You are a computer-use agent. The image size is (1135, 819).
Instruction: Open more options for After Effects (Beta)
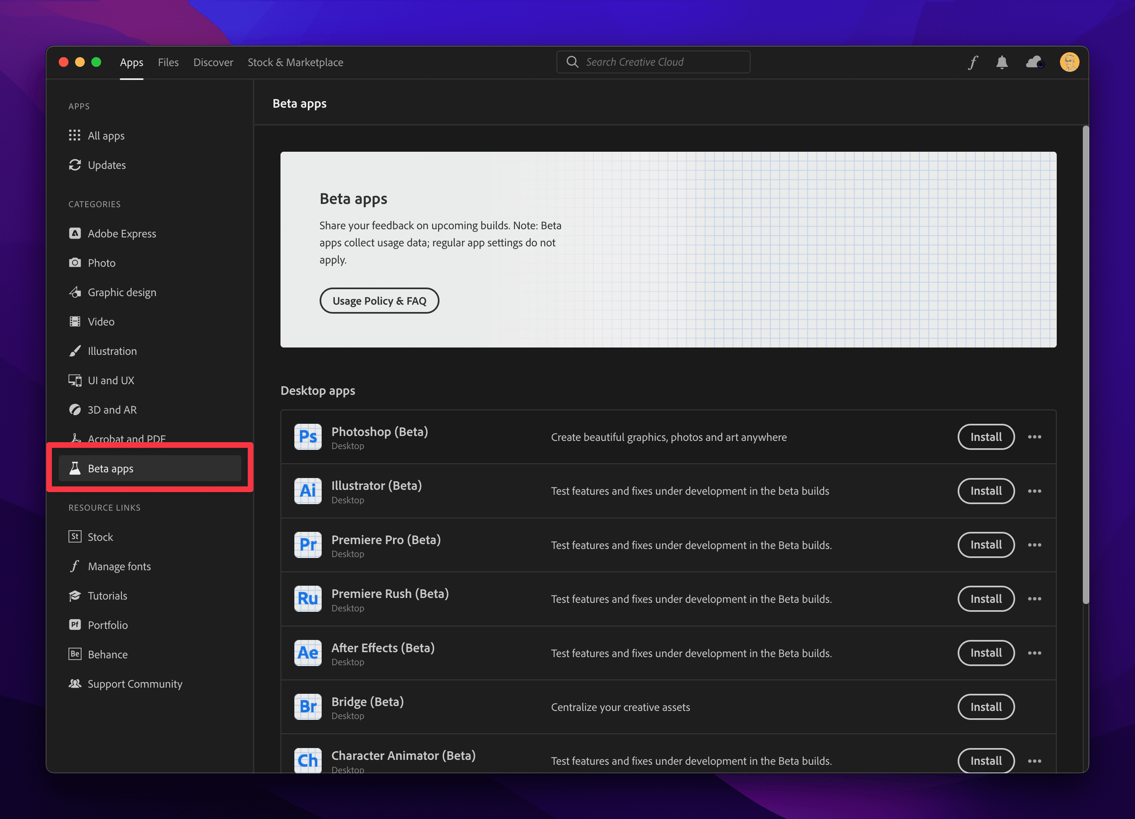pos(1034,653)
